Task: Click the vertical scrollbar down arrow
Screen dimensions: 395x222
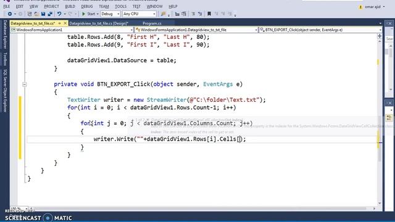Action: pos(380,203)
